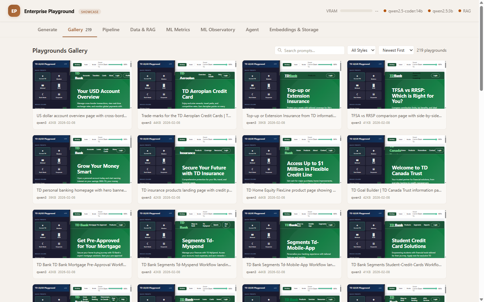Open the TD Aeroplan Credit Card caption link
This screenshot has height=302, width=484.
pyautogui.click(x=186, y=116)
